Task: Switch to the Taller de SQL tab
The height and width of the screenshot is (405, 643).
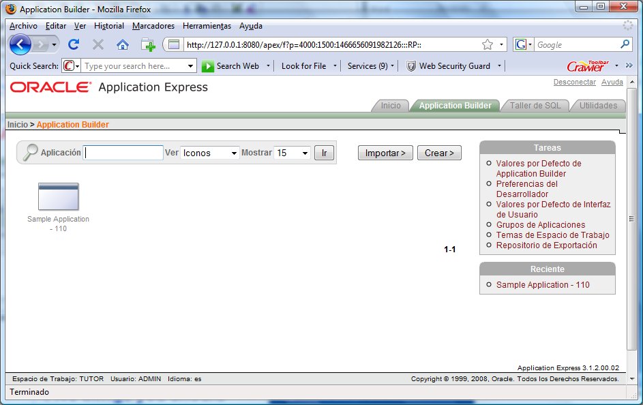Action: tap(535, 106)
